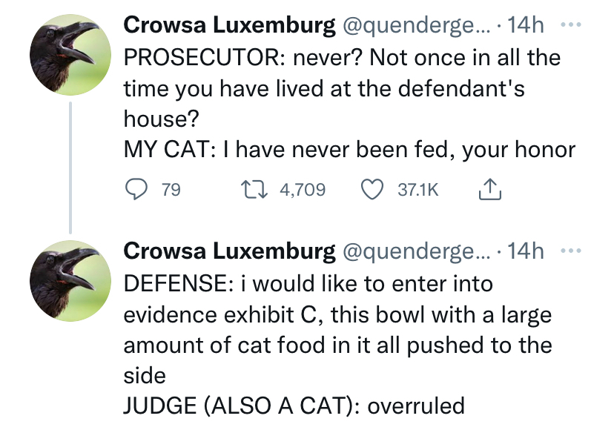614x430 pixels.
Task: Click the 37.1K likes count
Action: [418, 191]
